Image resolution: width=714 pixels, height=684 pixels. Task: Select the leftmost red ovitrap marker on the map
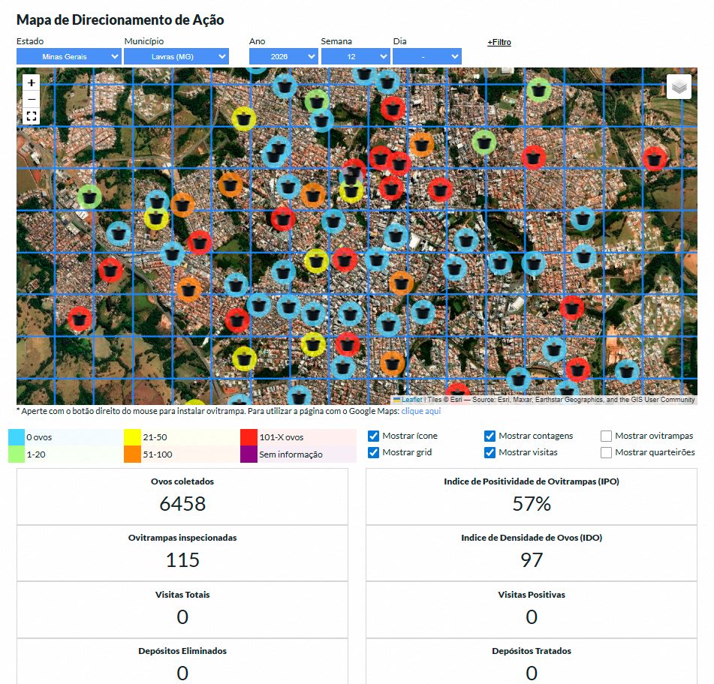[80, 319]
